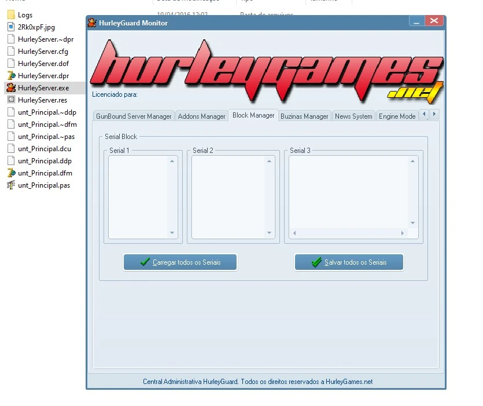Click the unt_Principal.~pas file icon

click(x=11, y=136)
